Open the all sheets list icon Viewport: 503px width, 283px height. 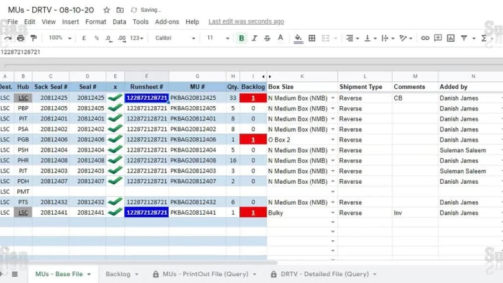coord(15,274)
